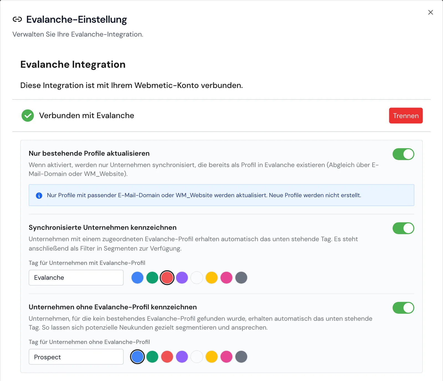
Task: Click the link icon beside Evalanche-Einstellung
Action: coord(17,19)
